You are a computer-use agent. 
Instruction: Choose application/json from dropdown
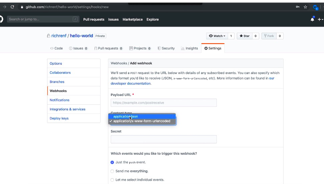[142, 116]
